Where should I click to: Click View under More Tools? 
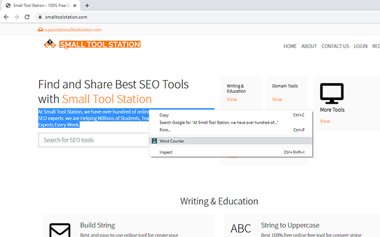click(325, 121)
